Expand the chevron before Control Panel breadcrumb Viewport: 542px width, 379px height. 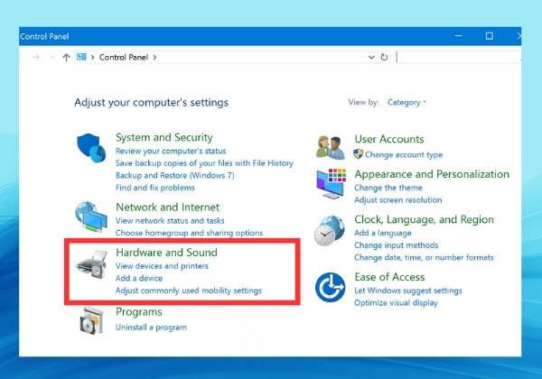click(93, 57)
